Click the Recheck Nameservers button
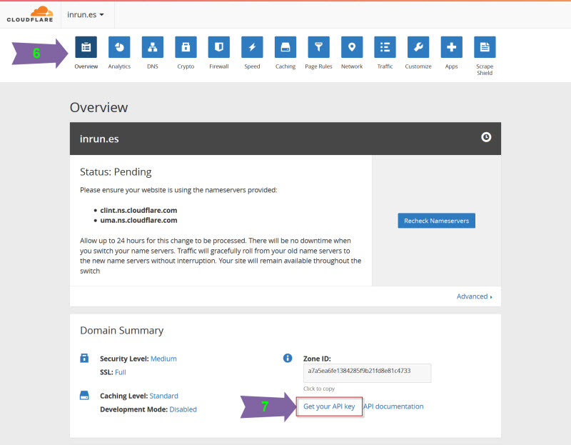The height and width of the screenshot is (445, 571). click(436, 221)
